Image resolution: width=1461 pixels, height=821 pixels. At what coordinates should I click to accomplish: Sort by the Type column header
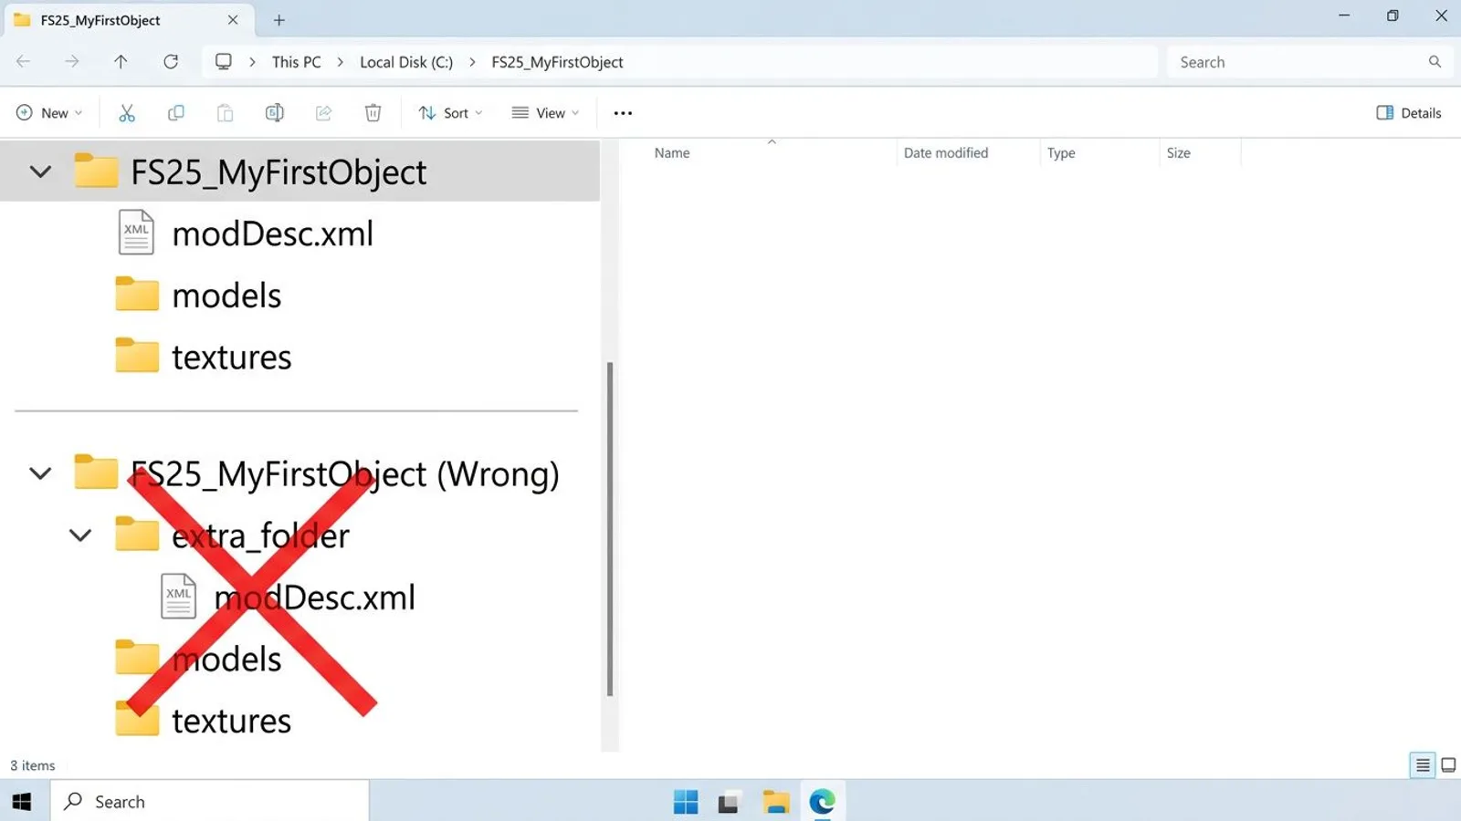[x=1061, y=153]
